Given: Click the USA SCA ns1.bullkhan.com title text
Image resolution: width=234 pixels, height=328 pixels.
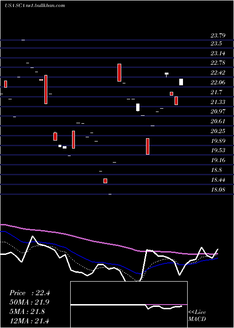Looking at the screenshot, I should 35,6.
